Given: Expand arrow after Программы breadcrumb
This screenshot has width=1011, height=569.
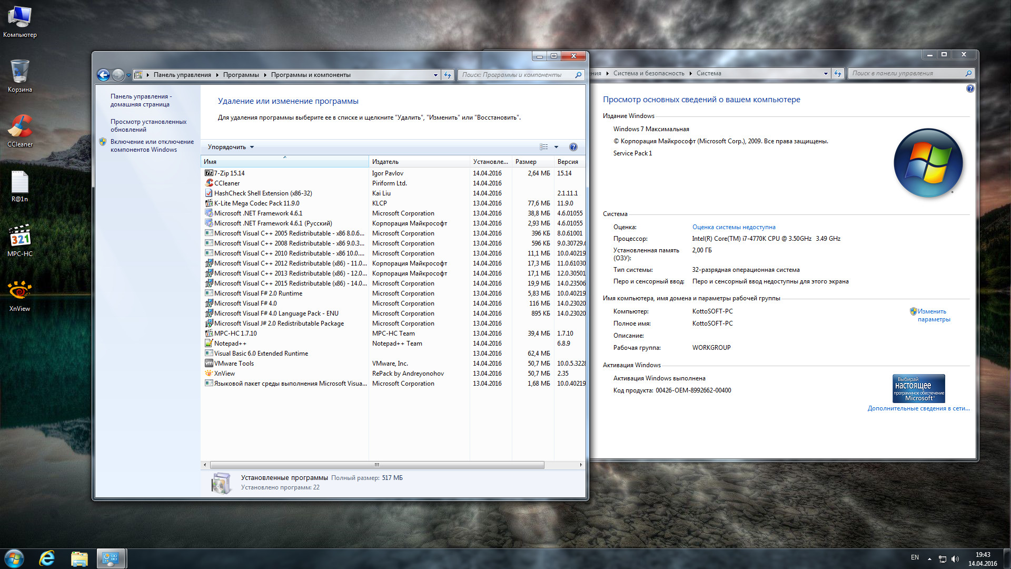Looking at the screenshot, I should [x=265, y=75].
